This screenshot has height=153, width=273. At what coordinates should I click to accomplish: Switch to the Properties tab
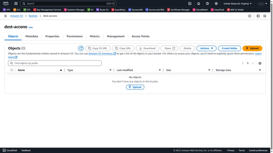tap(53, 36)
